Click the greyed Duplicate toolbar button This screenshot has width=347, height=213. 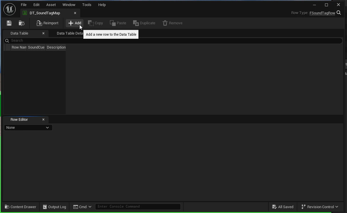(x=144, y=23)
